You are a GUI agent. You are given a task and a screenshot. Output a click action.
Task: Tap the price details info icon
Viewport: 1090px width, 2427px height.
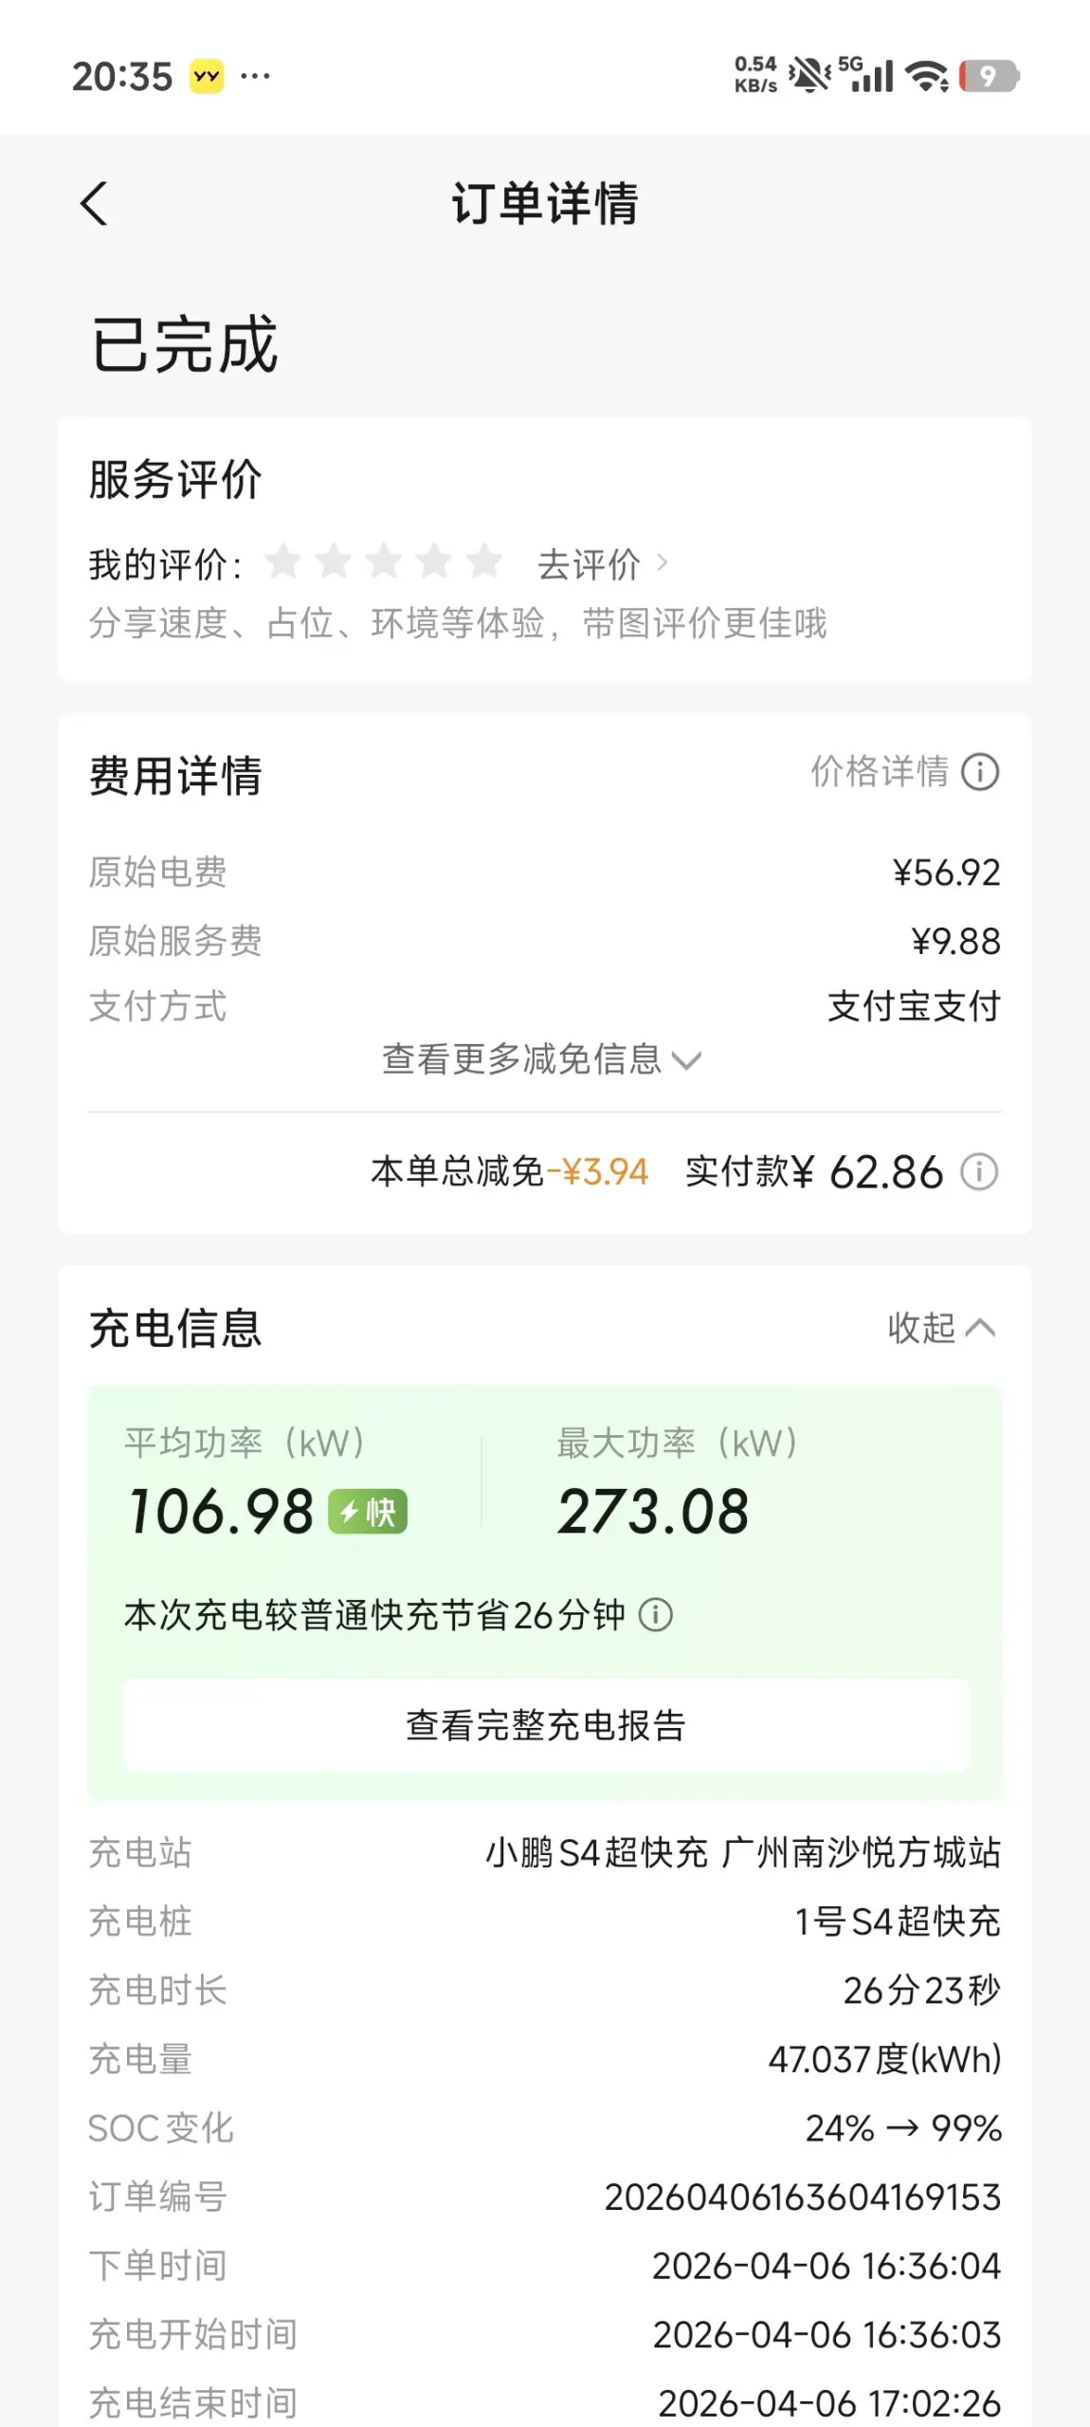[x=980, y=772]
